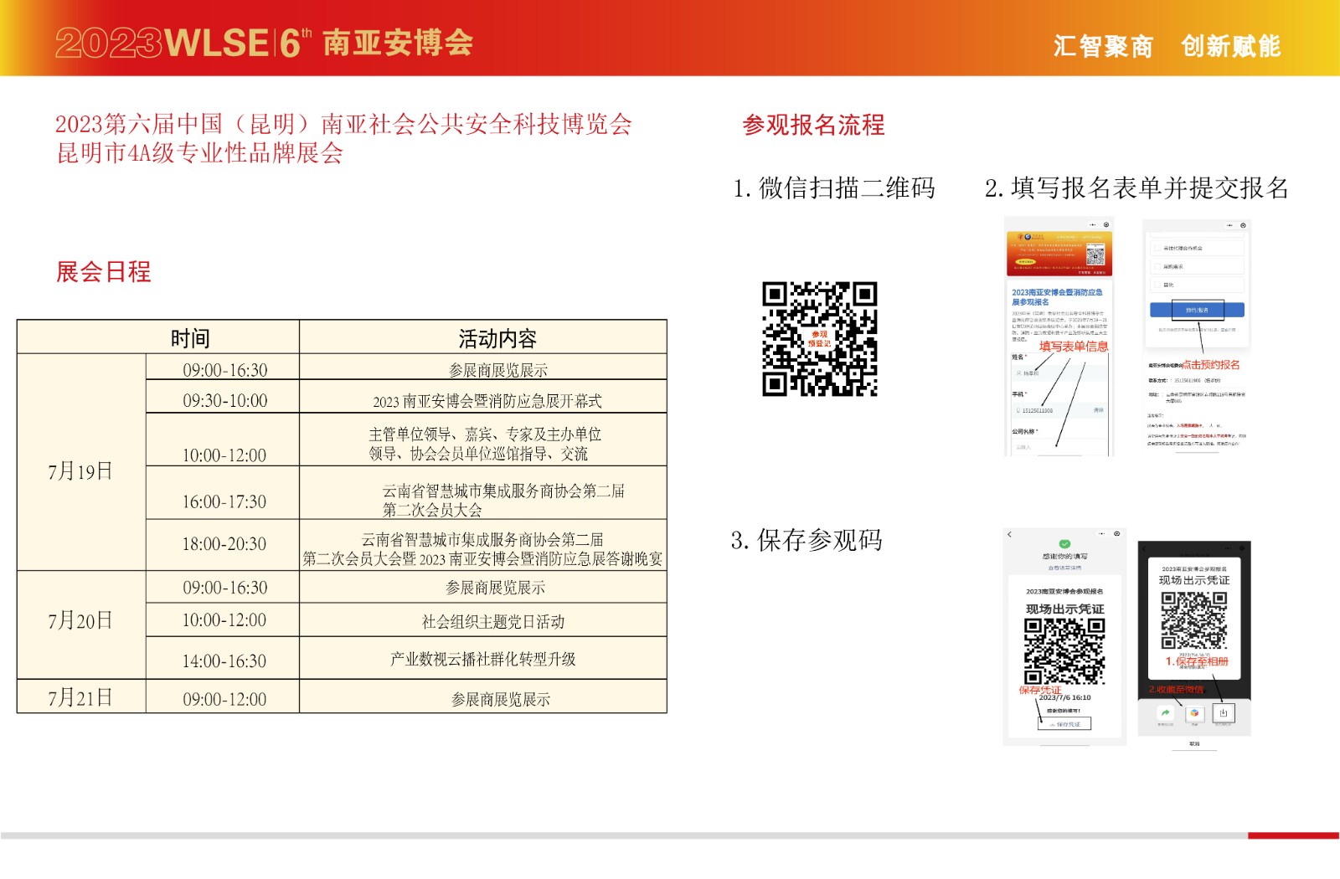Tick the middle checkbox above 其他
Screen dimensions: 1340x879
tap(1157, 266)
